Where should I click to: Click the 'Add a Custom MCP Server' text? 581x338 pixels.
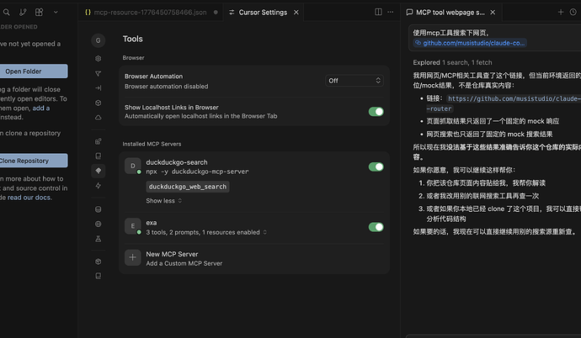(x=184, y=263)
